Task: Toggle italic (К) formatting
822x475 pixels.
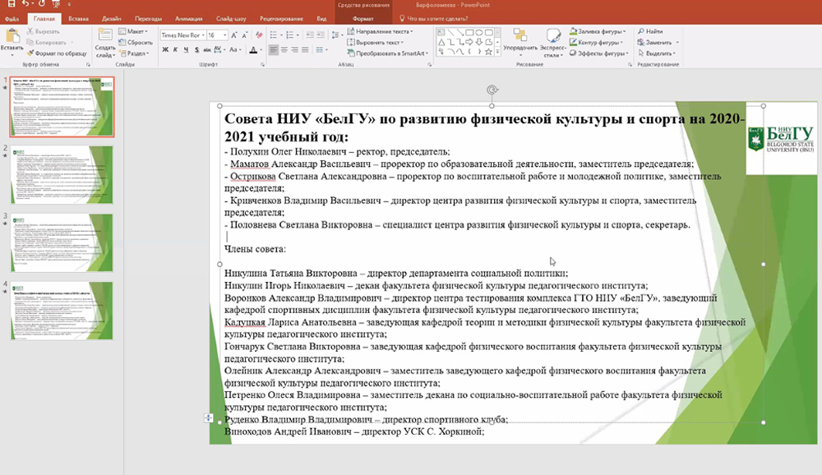Action: [x=176, y=49]
